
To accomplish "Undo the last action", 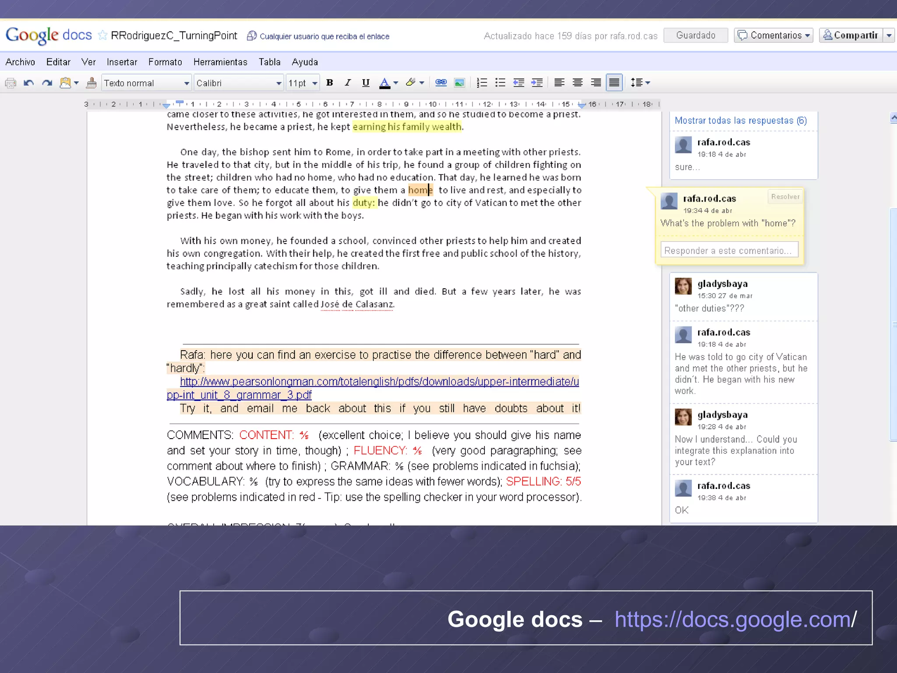I will tap(29, 83).
